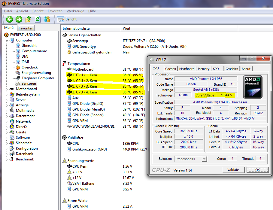The width and height of the screenshot is (273, 210).
Task: Open the Hilfe menu
Action: point(92,11)
